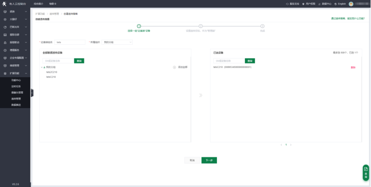Open the 所属组织 dropdown
This screenshot has height=187, width=371.
click(x=118, y=42)
